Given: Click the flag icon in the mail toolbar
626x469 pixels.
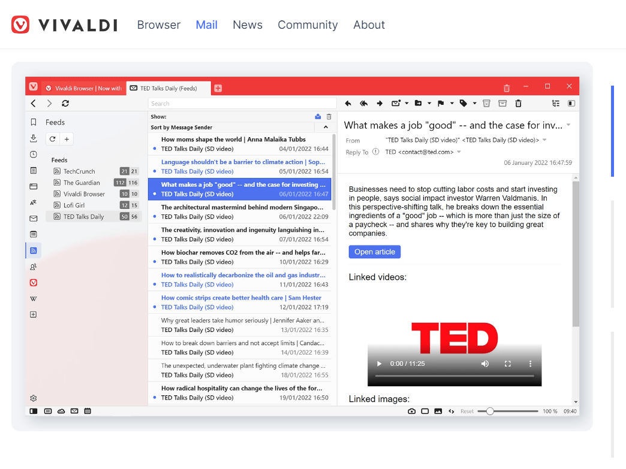Looking at the screenshot, I should coord(441,103).
